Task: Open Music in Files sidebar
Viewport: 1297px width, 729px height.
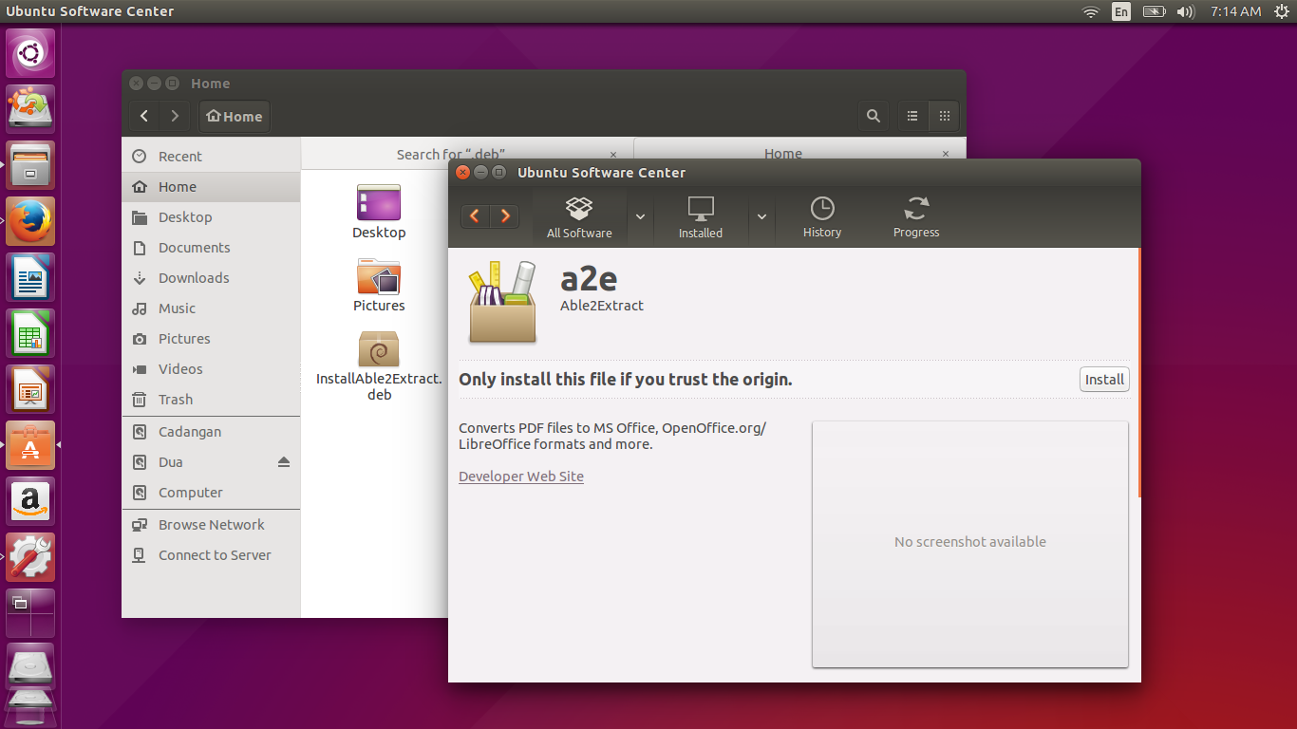Action: pyautogui.click(x=211, y=308)
